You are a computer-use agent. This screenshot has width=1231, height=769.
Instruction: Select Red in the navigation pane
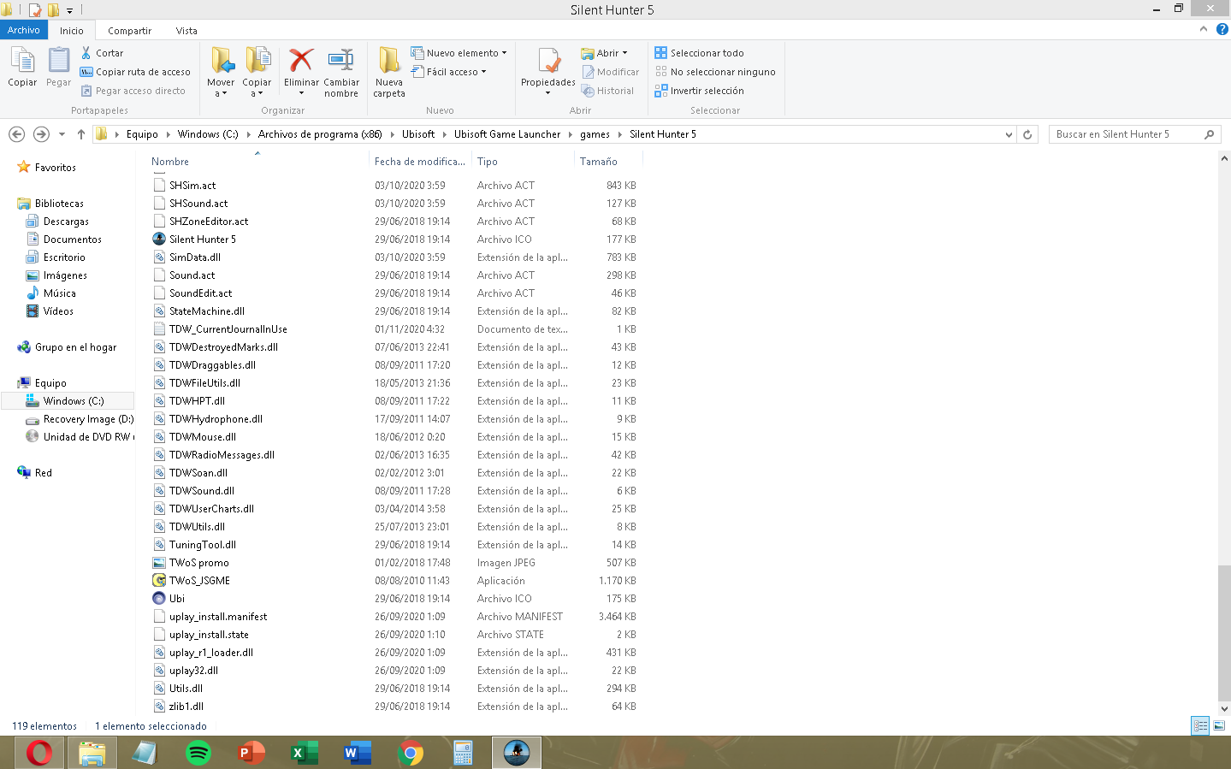(x=35, y=473)
